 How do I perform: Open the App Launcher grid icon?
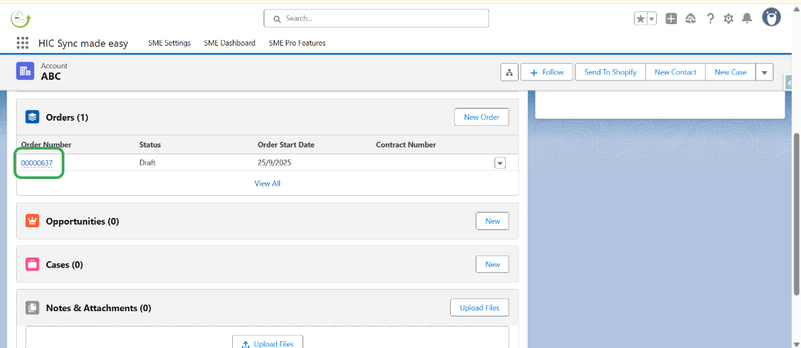(22, 43)
